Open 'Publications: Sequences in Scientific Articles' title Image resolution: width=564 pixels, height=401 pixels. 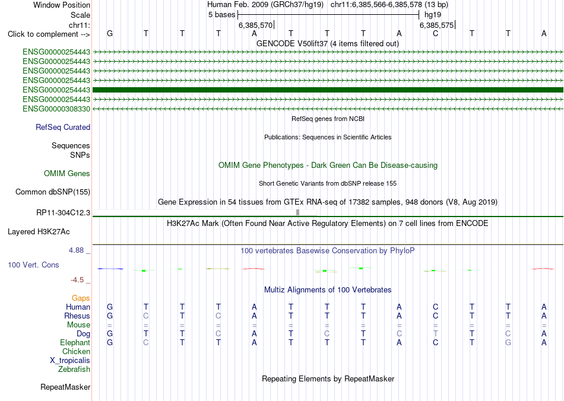tap(328, 137)
